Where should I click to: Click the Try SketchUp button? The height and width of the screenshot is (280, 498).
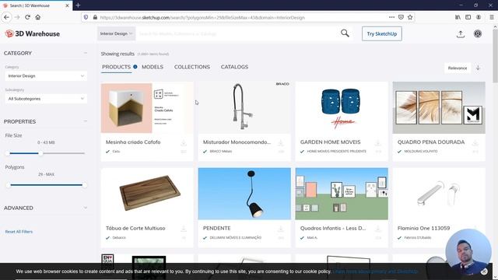382,33
